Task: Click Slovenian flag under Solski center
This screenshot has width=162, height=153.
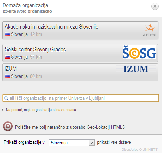Action: 7,57
